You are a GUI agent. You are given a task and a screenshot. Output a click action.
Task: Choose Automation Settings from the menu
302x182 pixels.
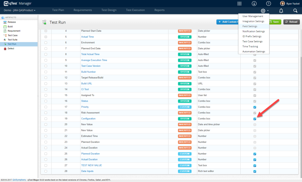[x=254, y=52]
